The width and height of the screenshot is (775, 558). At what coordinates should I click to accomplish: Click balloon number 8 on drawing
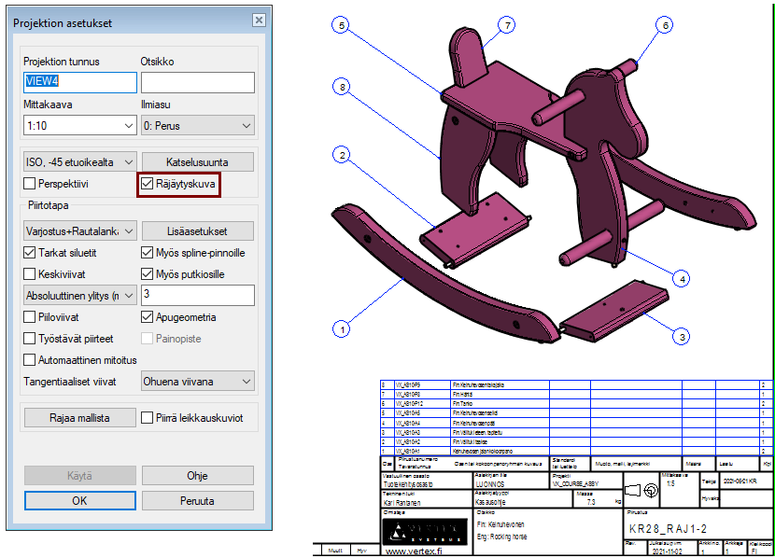[x=343, y=87]
